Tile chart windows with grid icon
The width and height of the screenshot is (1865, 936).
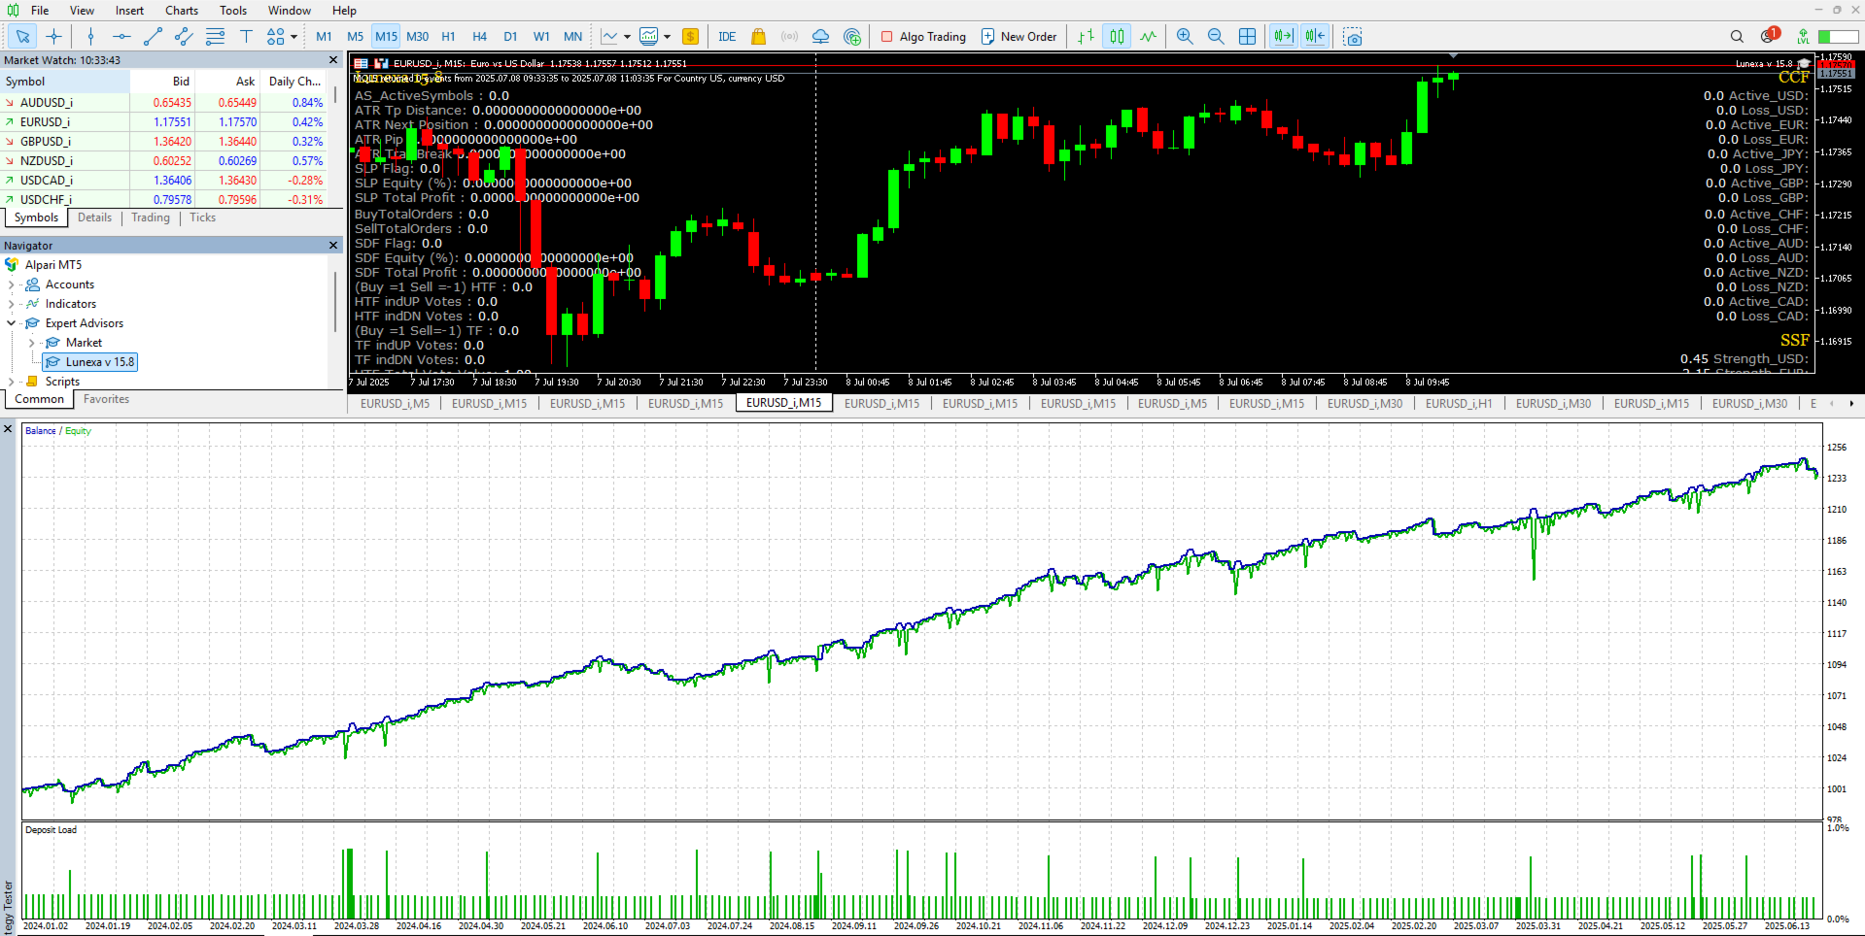click(x=1248, y=37)
